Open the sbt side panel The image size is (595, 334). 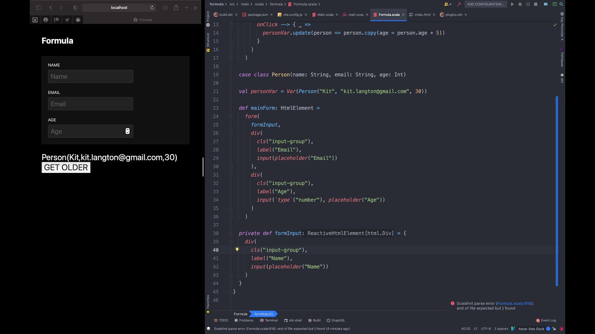point(562,78)
